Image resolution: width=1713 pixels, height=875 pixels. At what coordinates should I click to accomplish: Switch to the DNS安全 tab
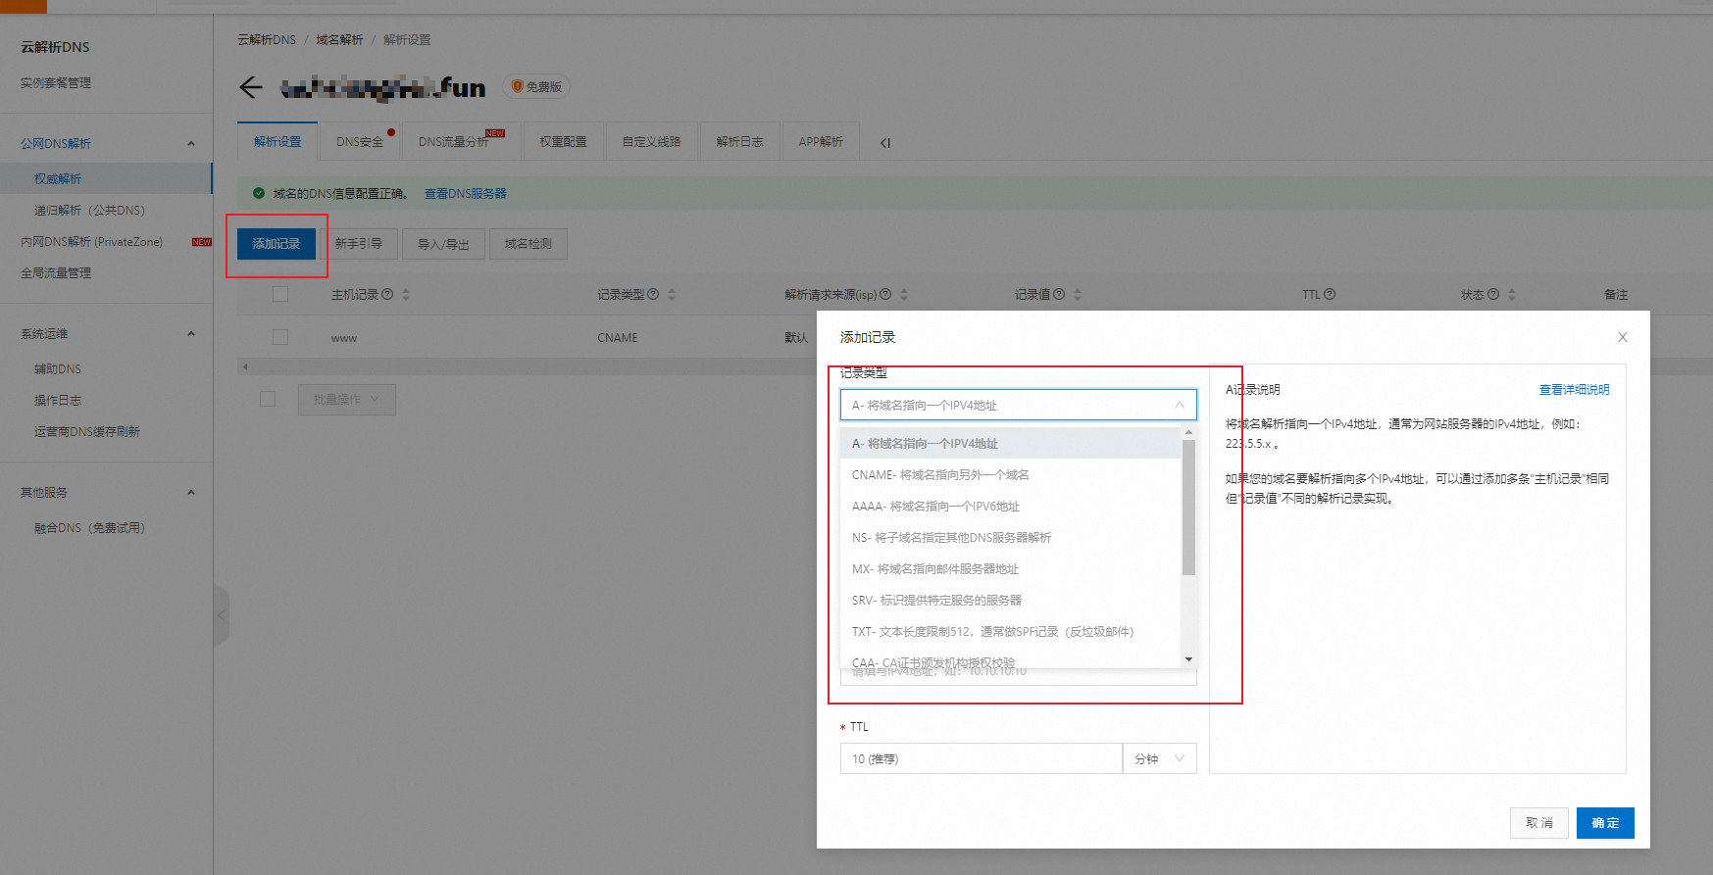coord(360,141)
